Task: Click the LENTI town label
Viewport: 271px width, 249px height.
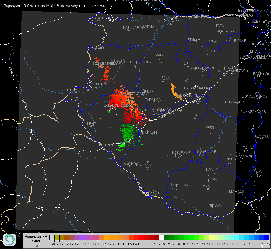Action: pos(92,124)
